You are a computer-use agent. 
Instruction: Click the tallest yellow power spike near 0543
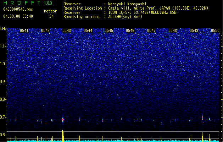(x=63, y=136)
